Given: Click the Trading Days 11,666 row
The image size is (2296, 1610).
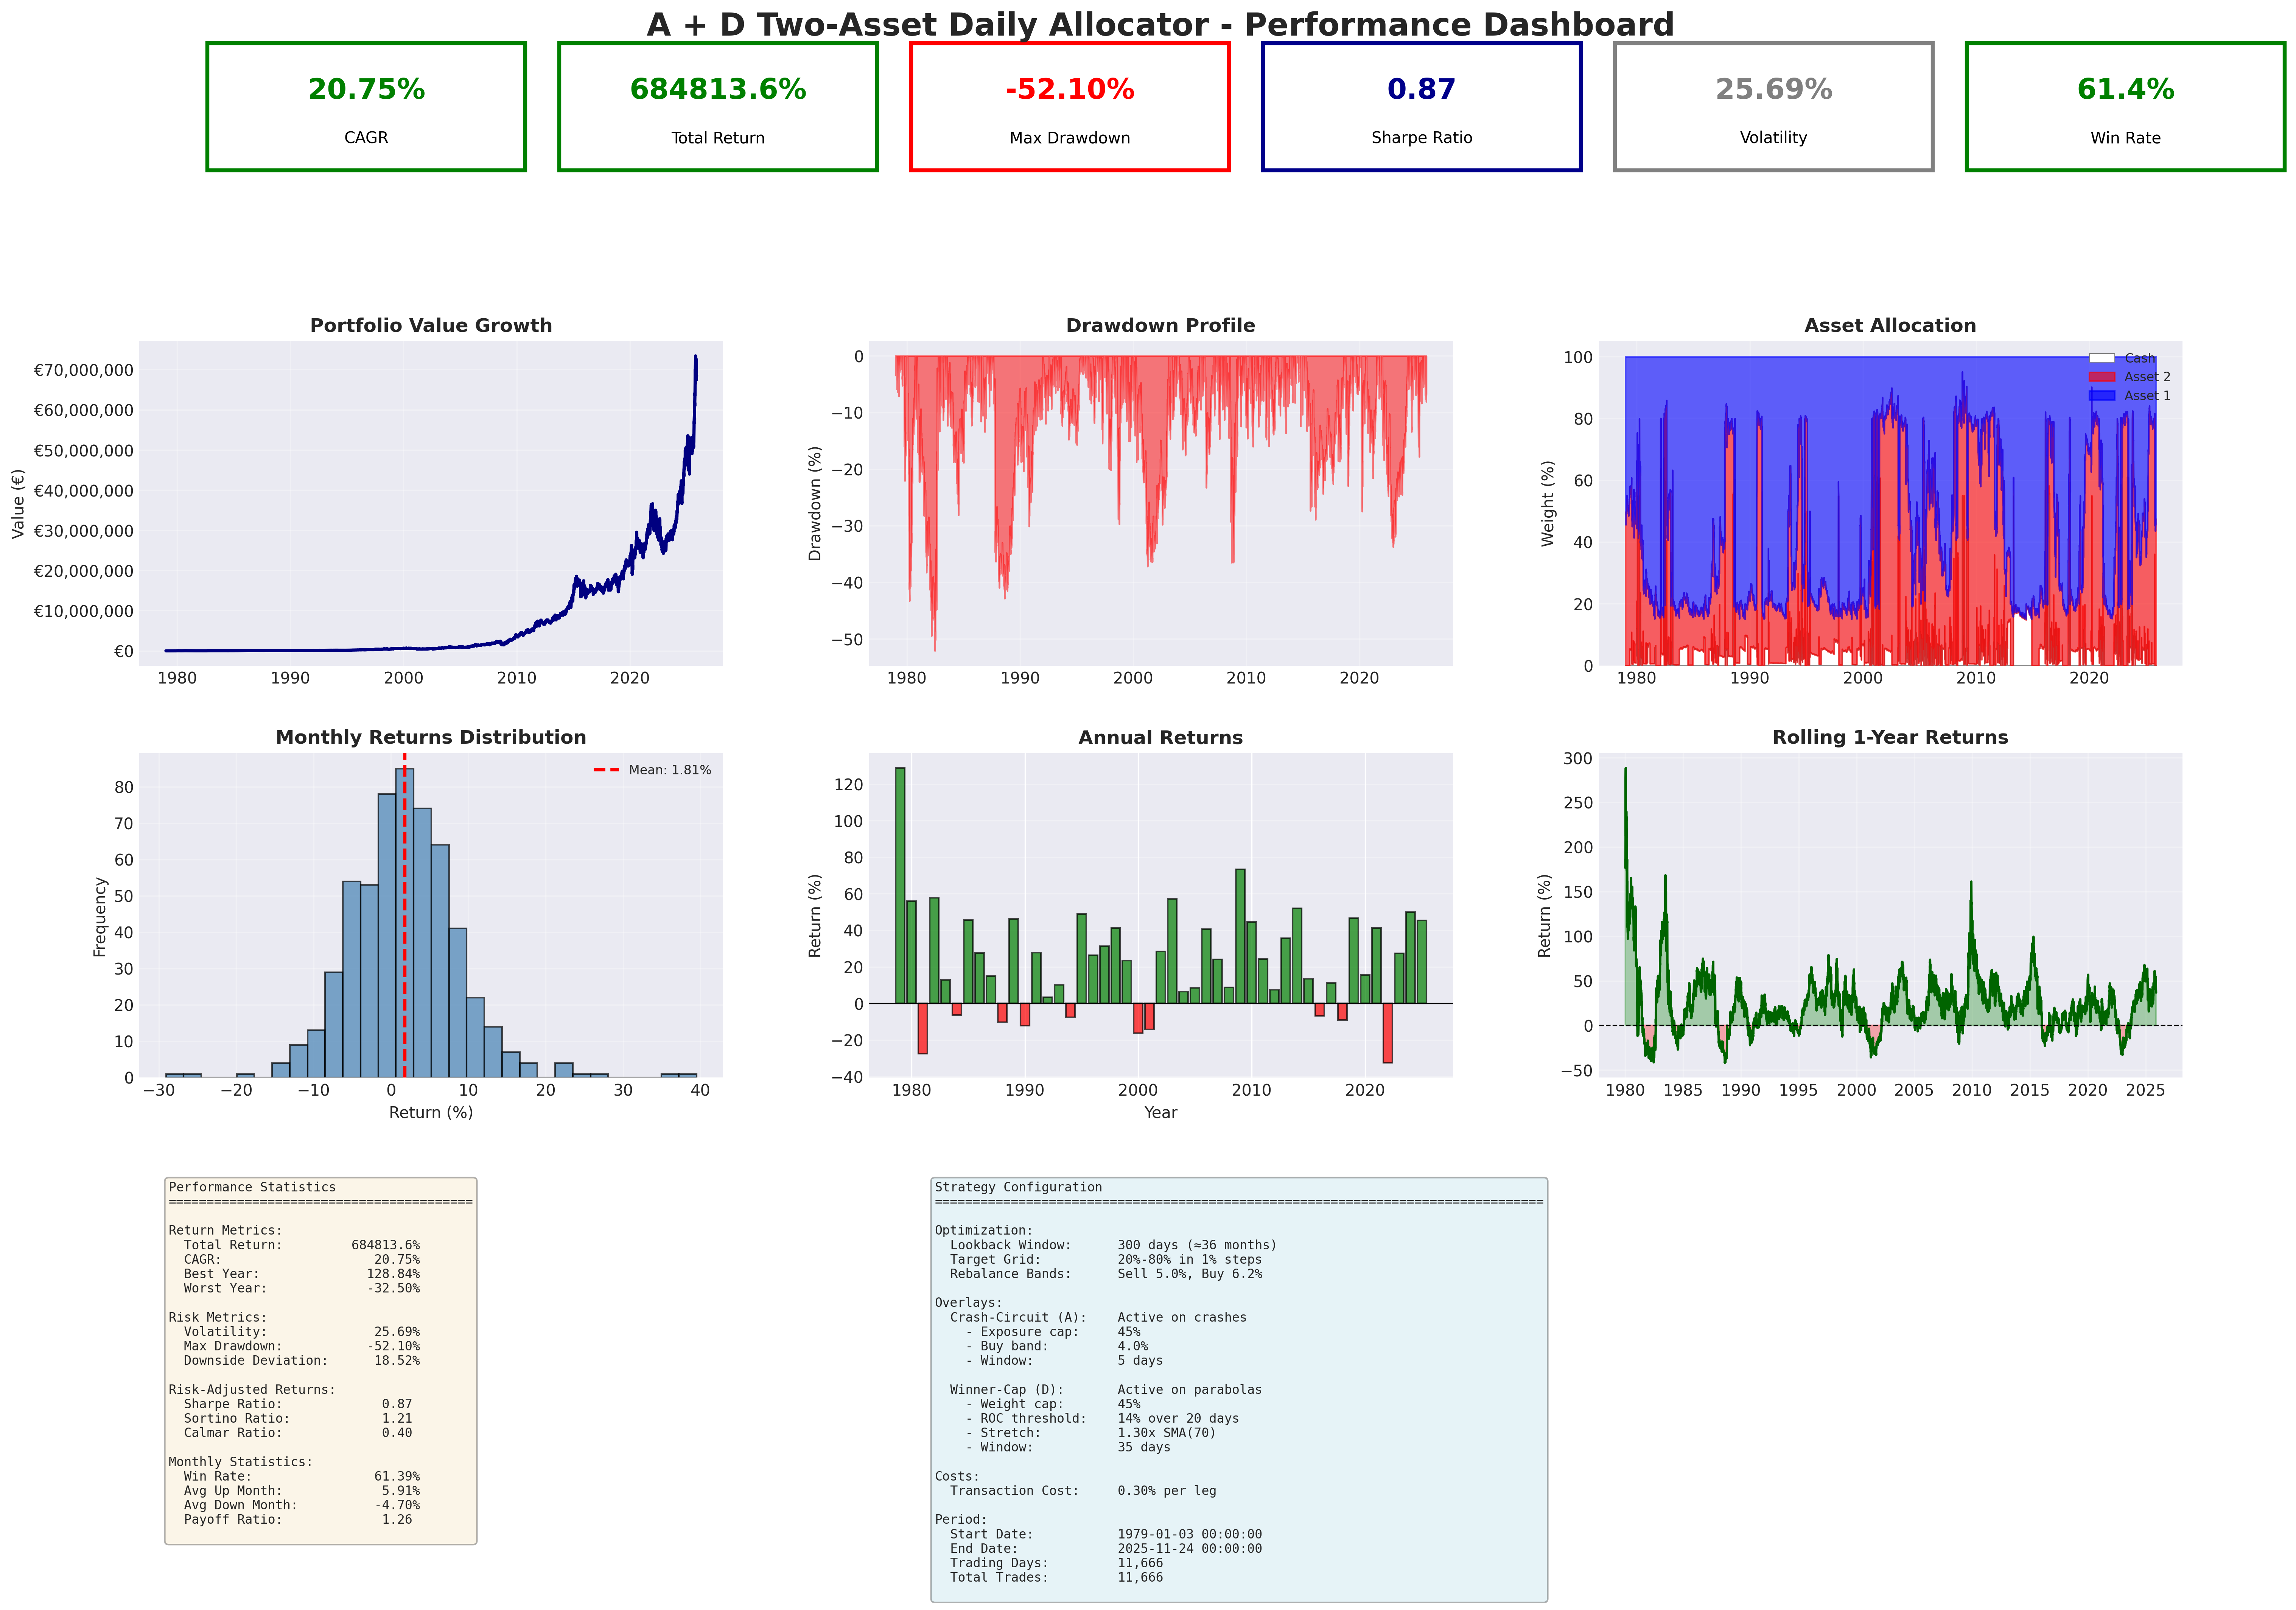Looking at the screenshot, I should (1056, 1564).
